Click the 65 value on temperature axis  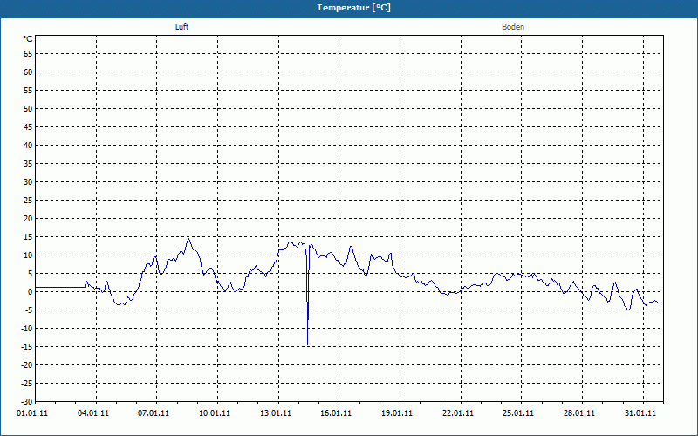coord(28,54)
